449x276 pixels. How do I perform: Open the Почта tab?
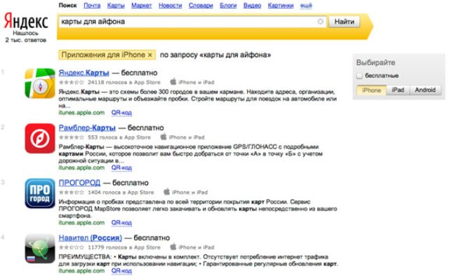pos(92,6)
